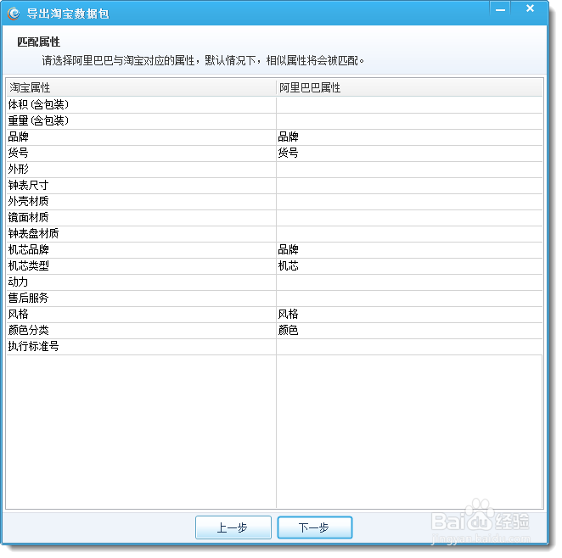Select the 动力 row
The height and width of the screenshot is (558, 562).
[x=274, y=282]
